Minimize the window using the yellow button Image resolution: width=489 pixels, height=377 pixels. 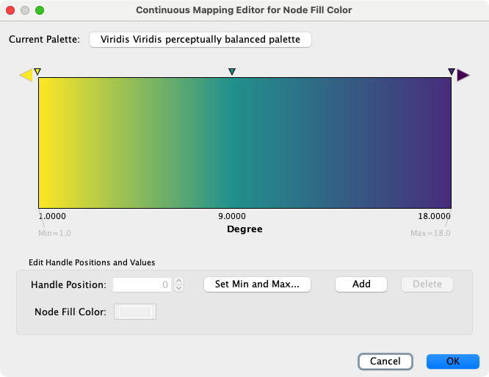(25, 10)
